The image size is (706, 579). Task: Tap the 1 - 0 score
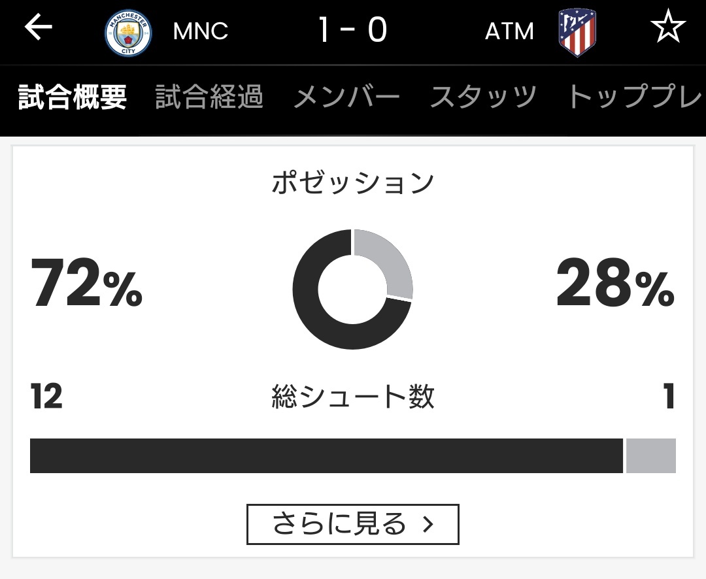(x=353, y=30)
